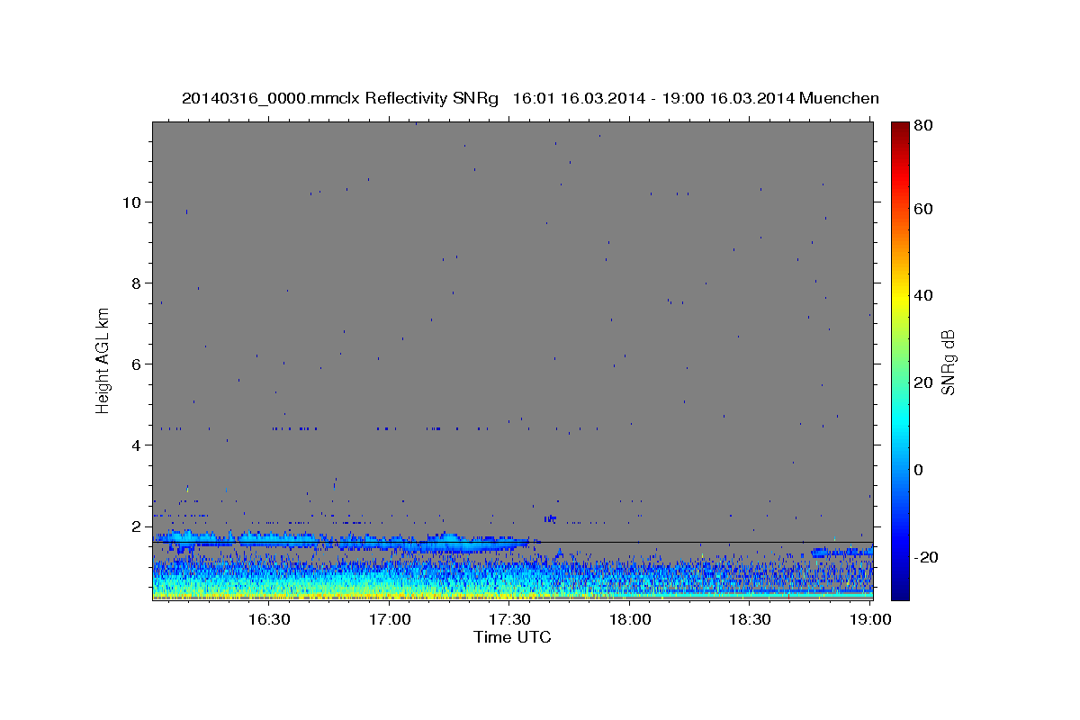
Task: Click the "Height AGL km" y-axis label
Action: [103, 361]
